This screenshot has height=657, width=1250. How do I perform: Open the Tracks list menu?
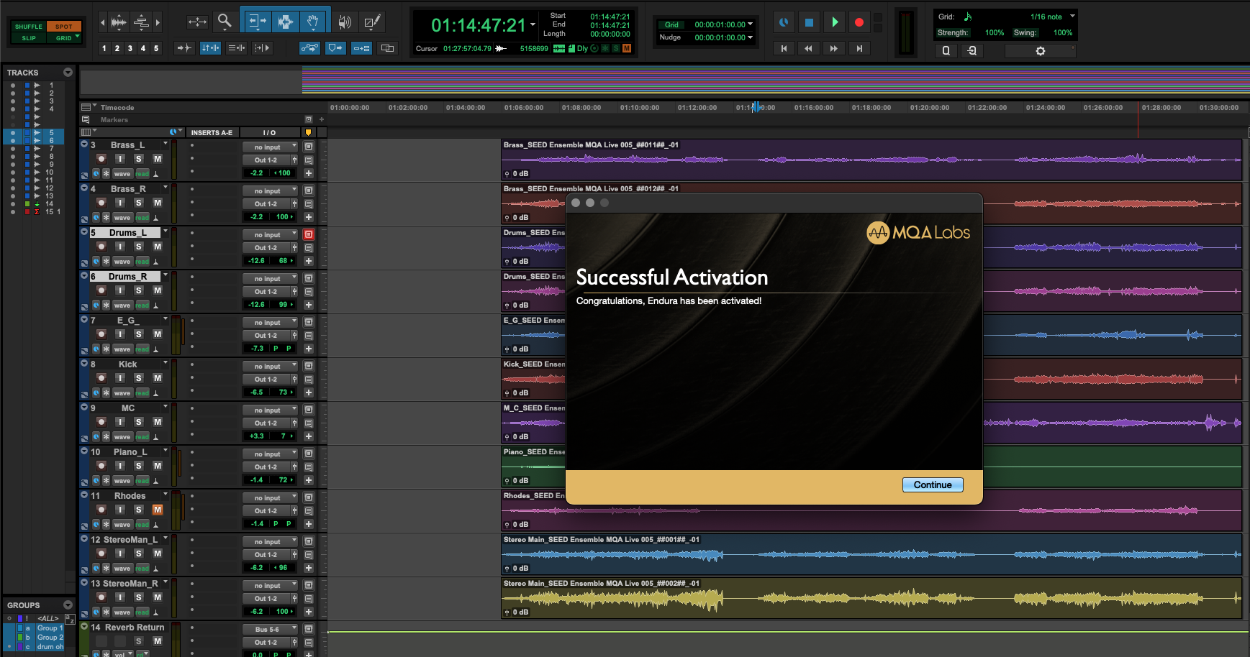coord(68,73)
